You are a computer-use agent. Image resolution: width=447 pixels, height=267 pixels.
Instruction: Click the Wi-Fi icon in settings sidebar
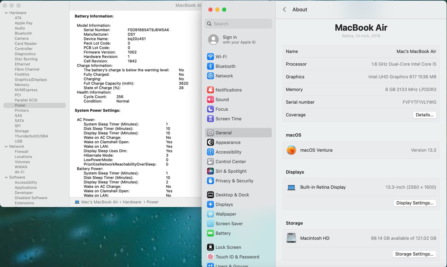[210, 57]
